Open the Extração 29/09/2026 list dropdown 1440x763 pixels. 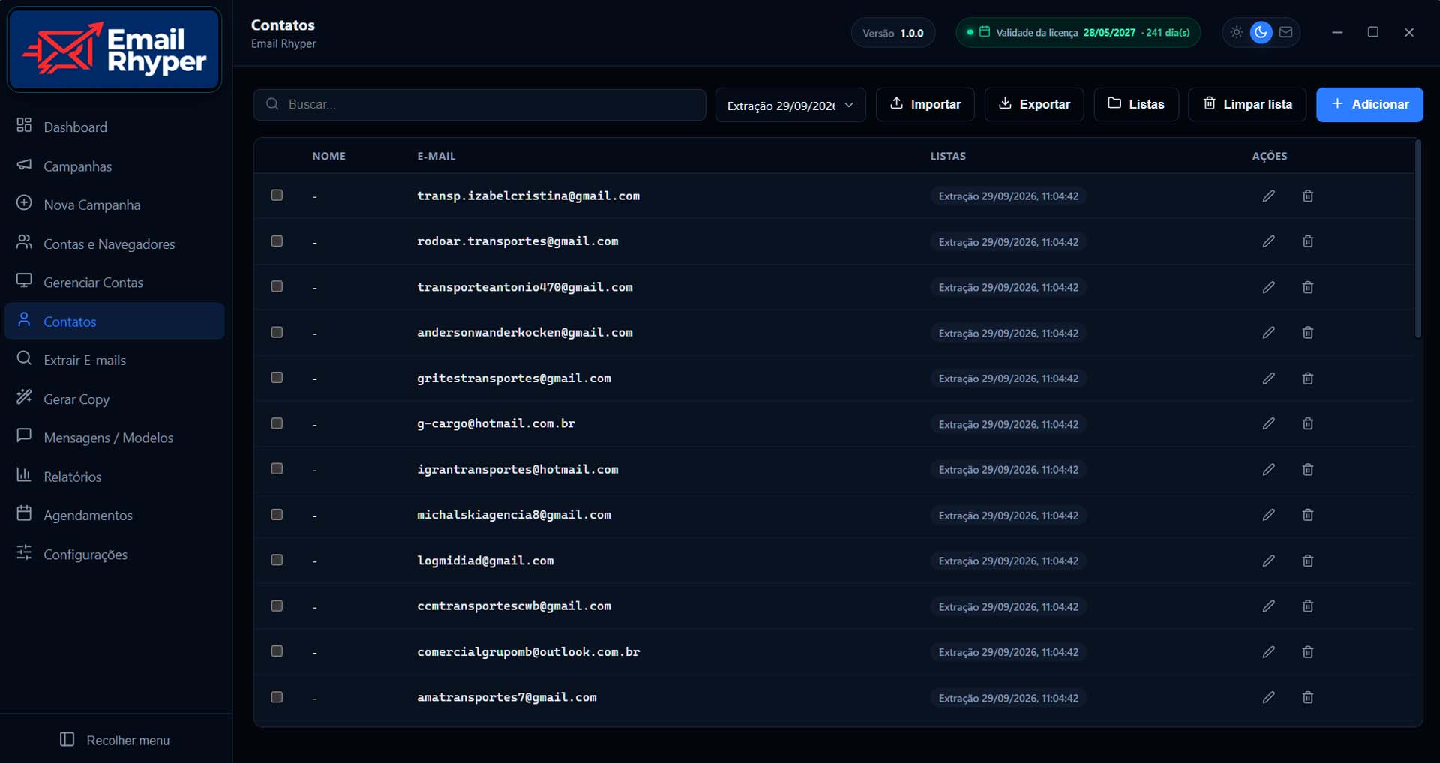(x=790, y=105)
